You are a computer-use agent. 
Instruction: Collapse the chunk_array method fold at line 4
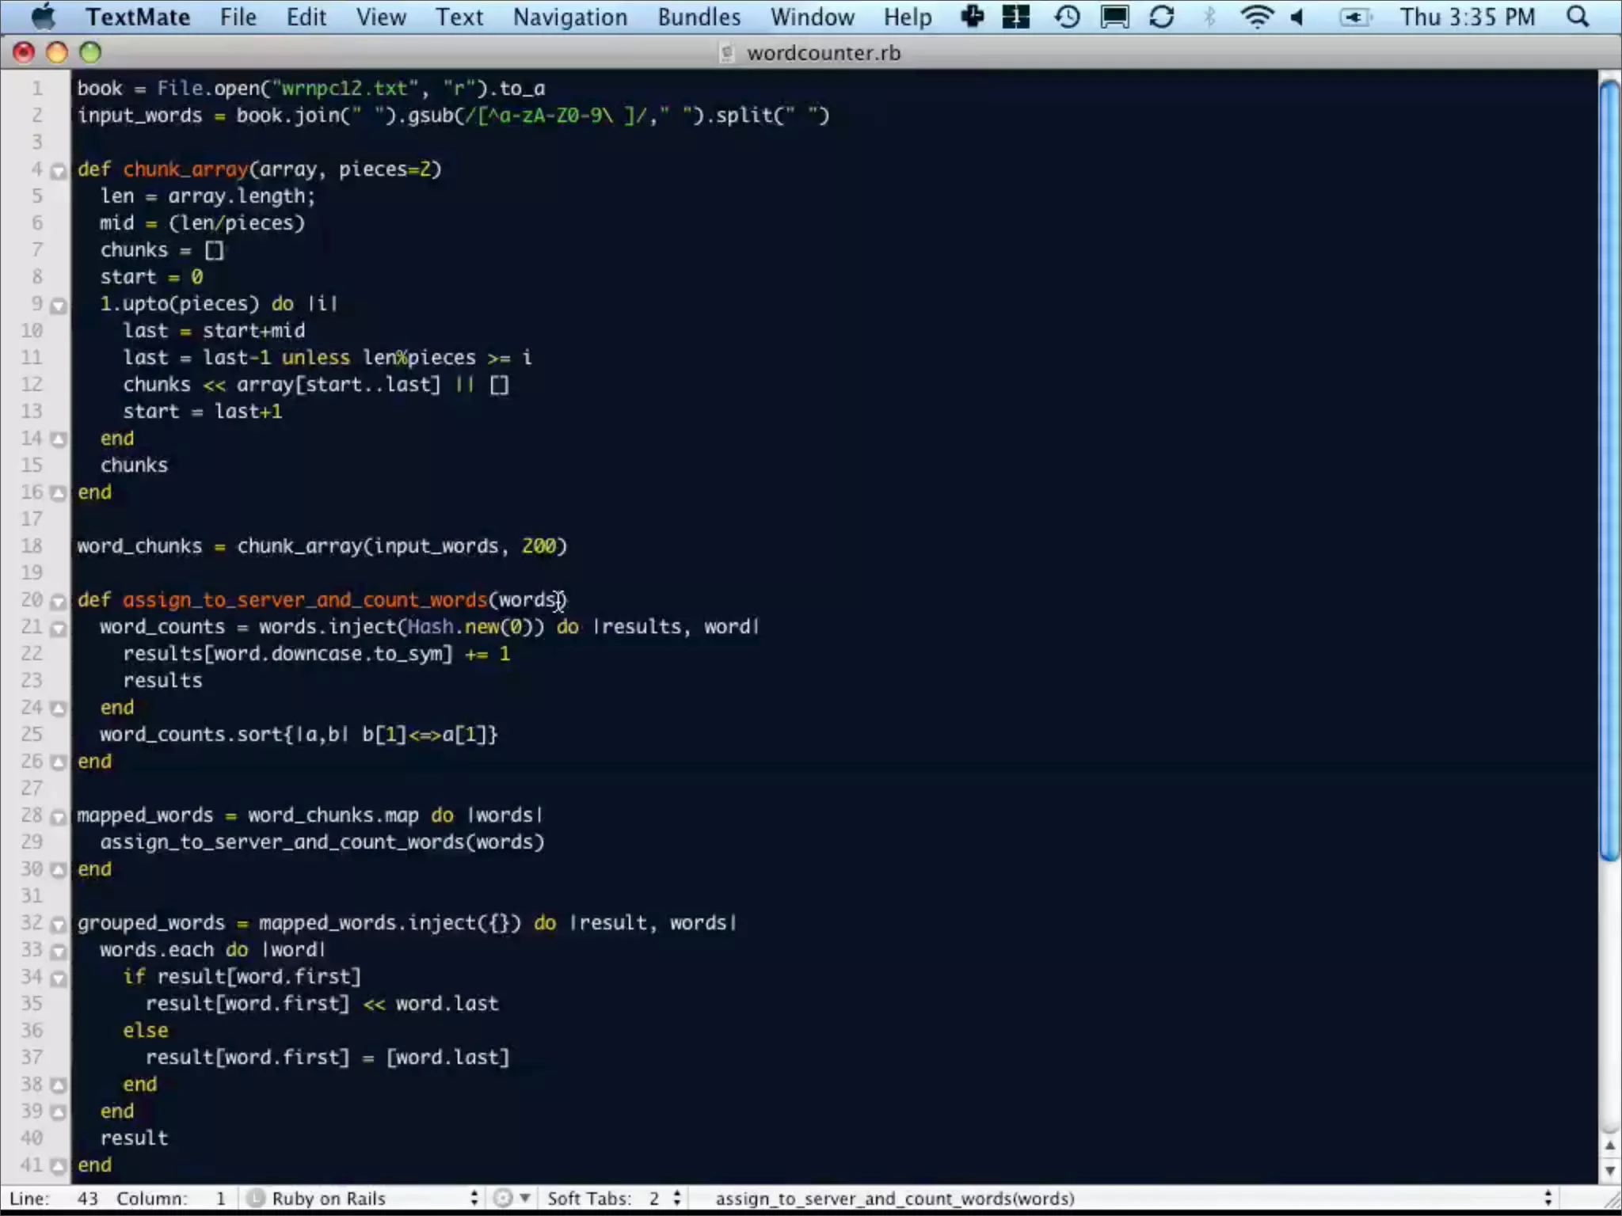(x=58, y=170)
